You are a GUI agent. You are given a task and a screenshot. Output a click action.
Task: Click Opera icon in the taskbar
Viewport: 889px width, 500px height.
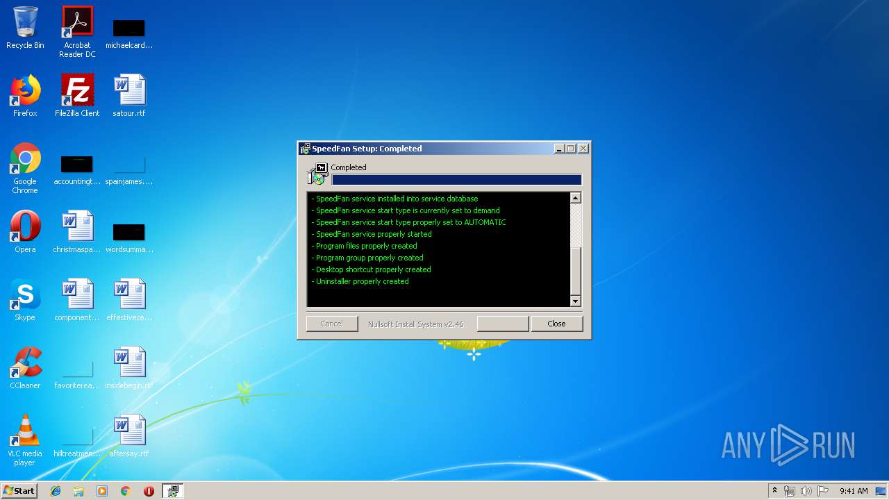(x=149, y=491)
